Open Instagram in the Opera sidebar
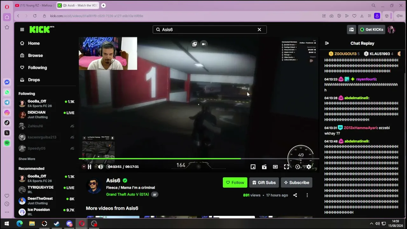407x229 pixels. [7, 113]
